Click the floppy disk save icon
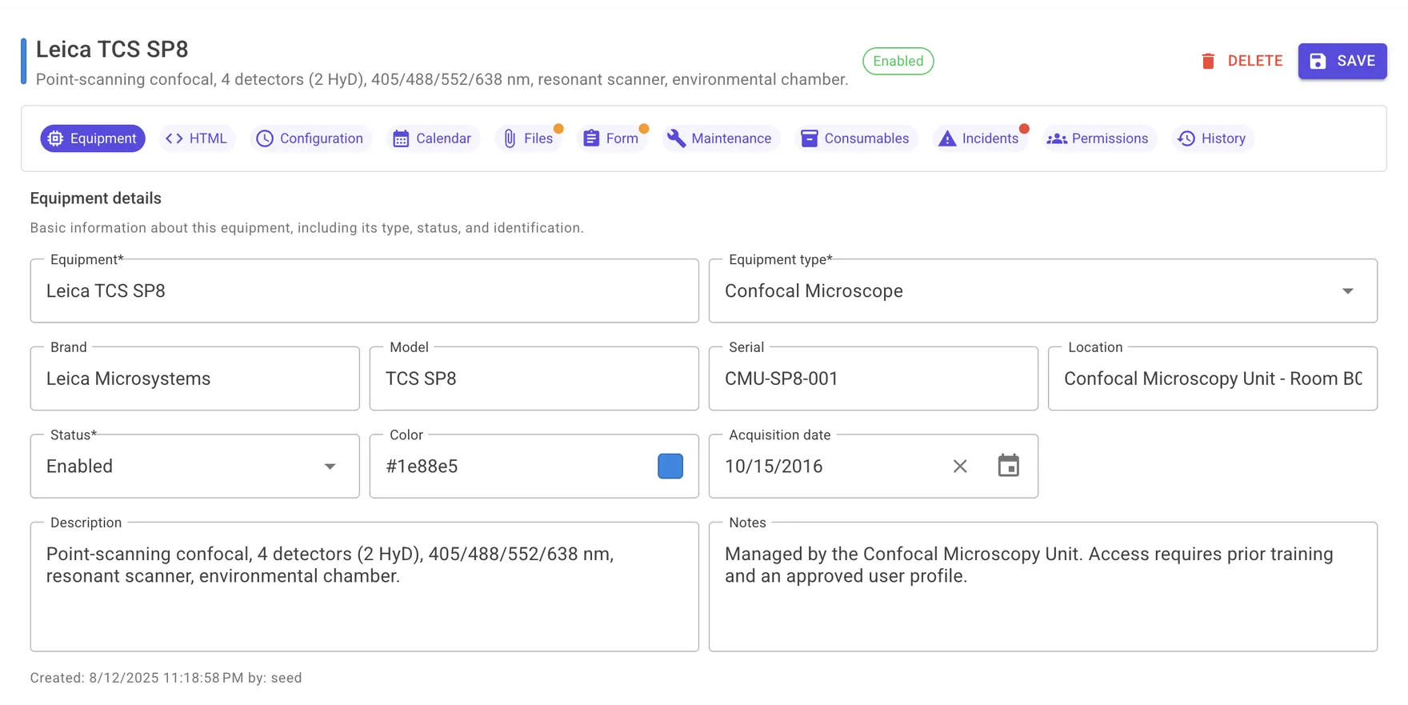1408x705 pixels. pyautogui.click(x=1318, y=61)
